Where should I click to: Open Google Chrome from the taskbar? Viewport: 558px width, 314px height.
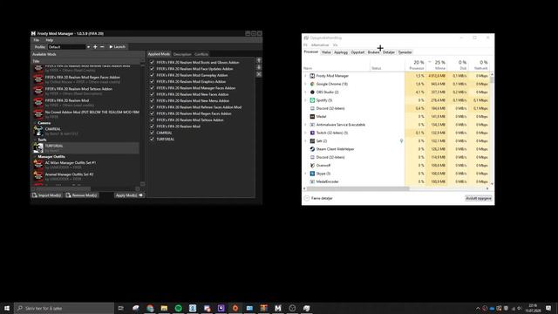click(150, 308)
